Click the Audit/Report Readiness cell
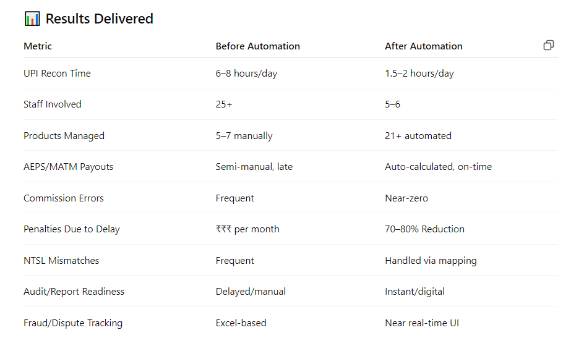This screenshot has height=359, width=584. 74,292
